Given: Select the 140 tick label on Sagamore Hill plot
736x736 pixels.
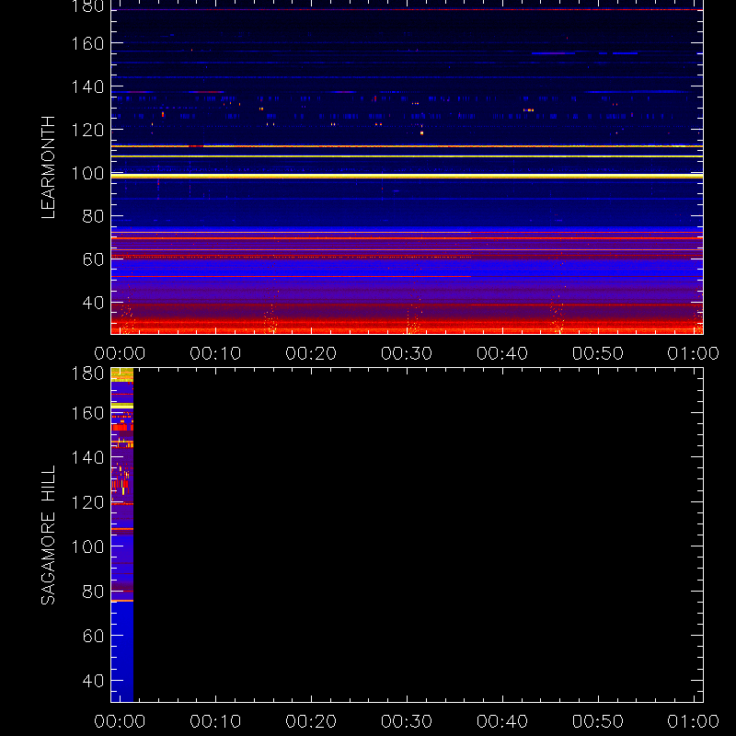Looking at the screenshot, I should 87,457.
